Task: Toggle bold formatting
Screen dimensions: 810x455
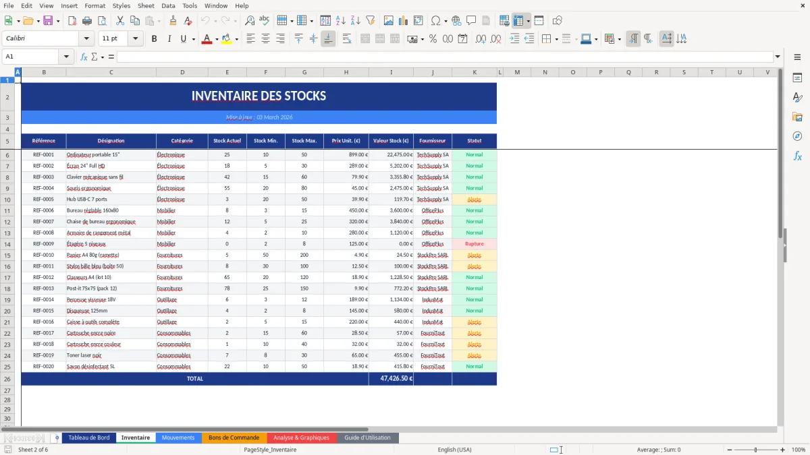Action: (154, 38)
